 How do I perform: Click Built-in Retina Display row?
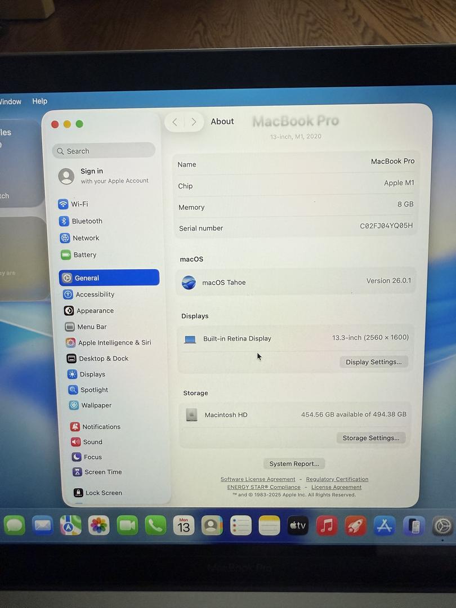(x=294, y=338)
